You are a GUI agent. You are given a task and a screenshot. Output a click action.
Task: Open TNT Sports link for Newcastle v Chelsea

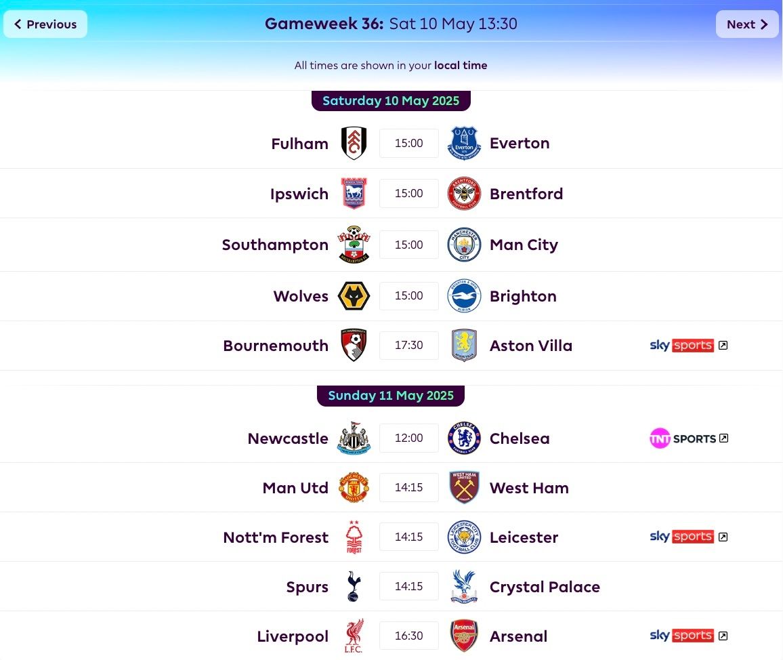coord(689,438)
